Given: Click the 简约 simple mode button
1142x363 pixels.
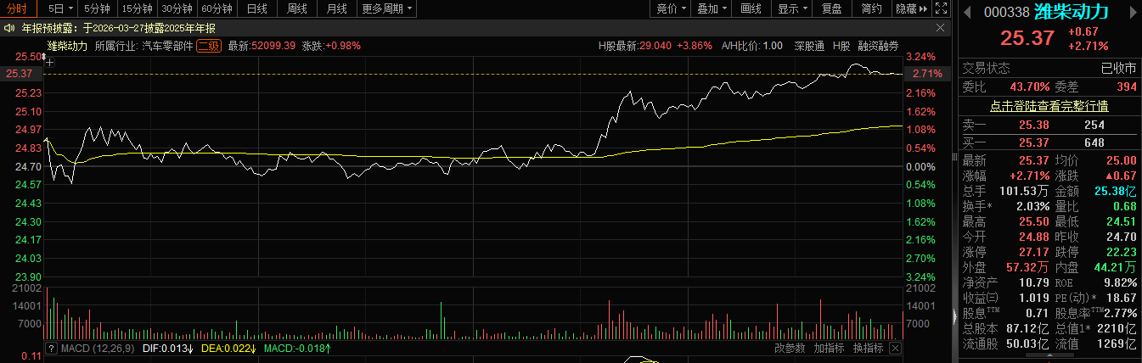Looking at the screenshot, I should pos(871,9).
